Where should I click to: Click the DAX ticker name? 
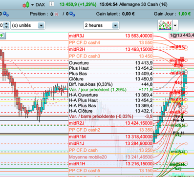point(40,5)
